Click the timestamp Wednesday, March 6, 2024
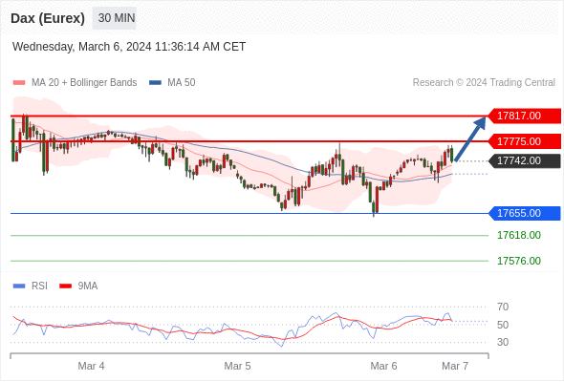Viewport: 564px width, 382px height. (81, 47)
